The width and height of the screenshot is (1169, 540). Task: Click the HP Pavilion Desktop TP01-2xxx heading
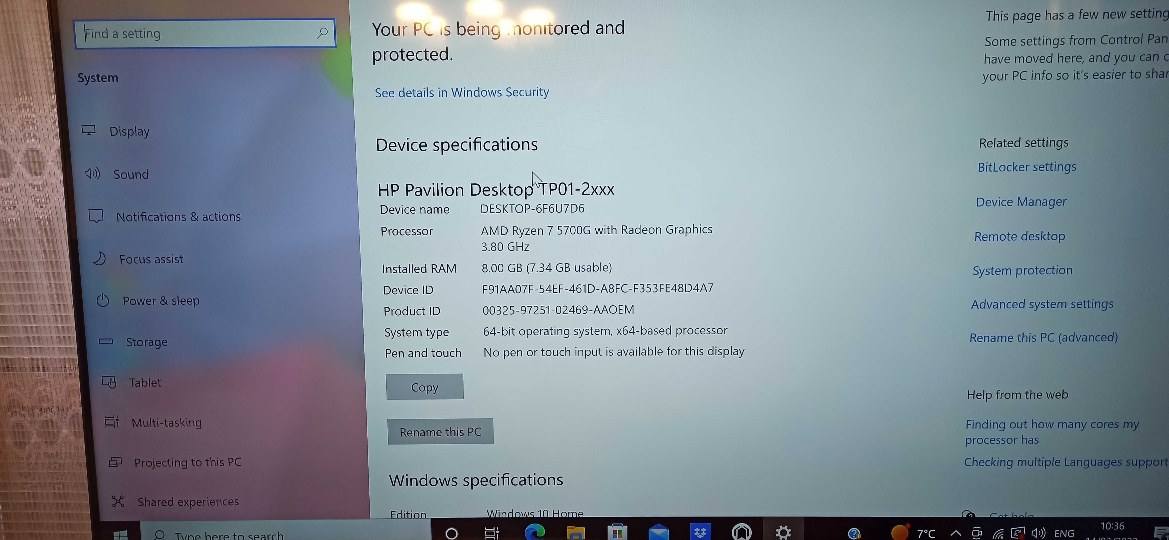pyautogui.click(x=496, y=189)
